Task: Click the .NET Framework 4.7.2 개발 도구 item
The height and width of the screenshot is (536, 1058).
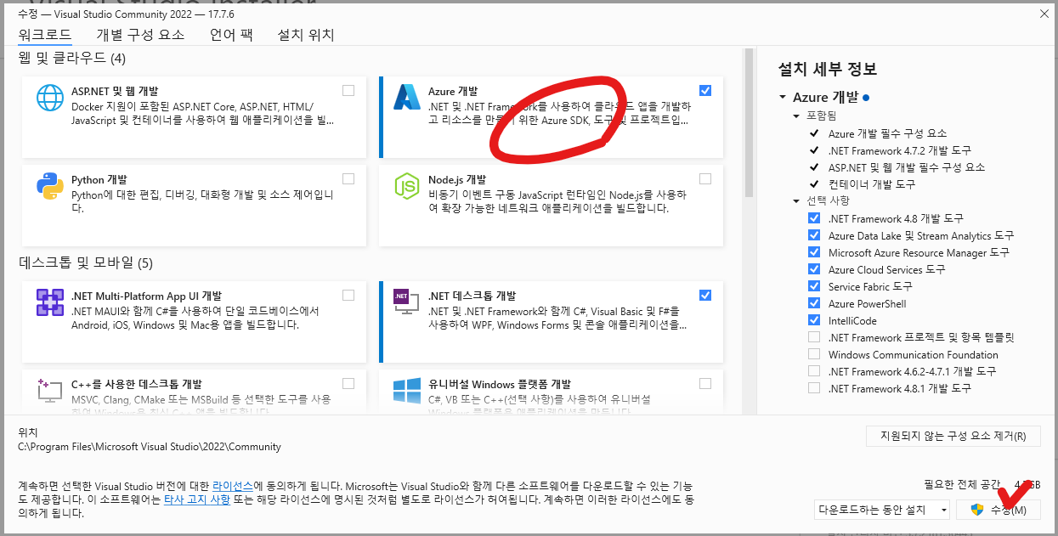Action: coord(899,150)
